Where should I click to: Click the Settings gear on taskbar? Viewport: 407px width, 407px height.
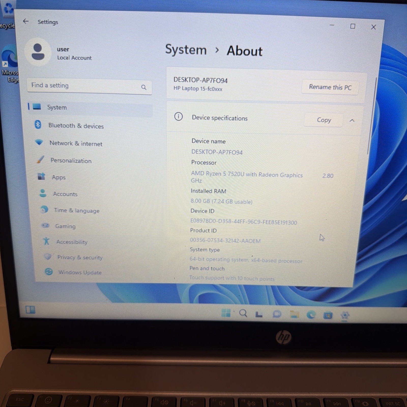pos(345,315)
